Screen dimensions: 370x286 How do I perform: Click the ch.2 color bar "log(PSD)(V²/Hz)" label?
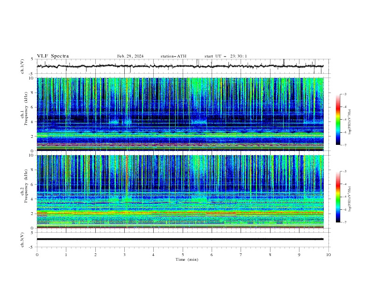click(350, 199)
